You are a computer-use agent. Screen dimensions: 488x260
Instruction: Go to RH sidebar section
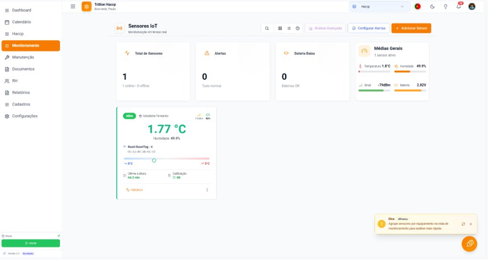point(30,81)
